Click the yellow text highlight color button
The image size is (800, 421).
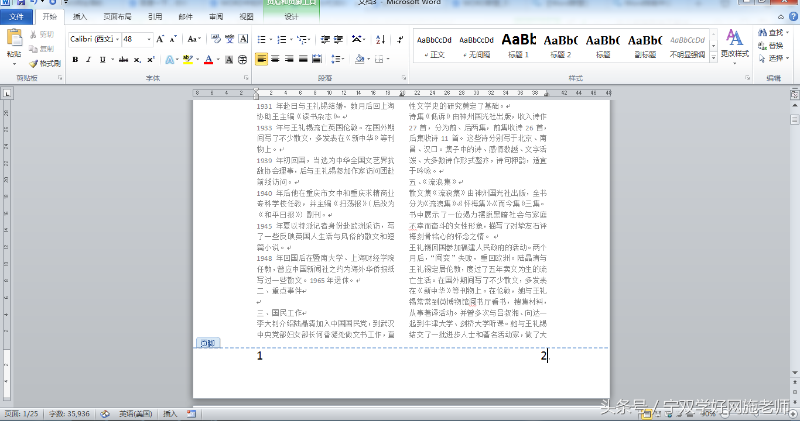pos(187,60)
